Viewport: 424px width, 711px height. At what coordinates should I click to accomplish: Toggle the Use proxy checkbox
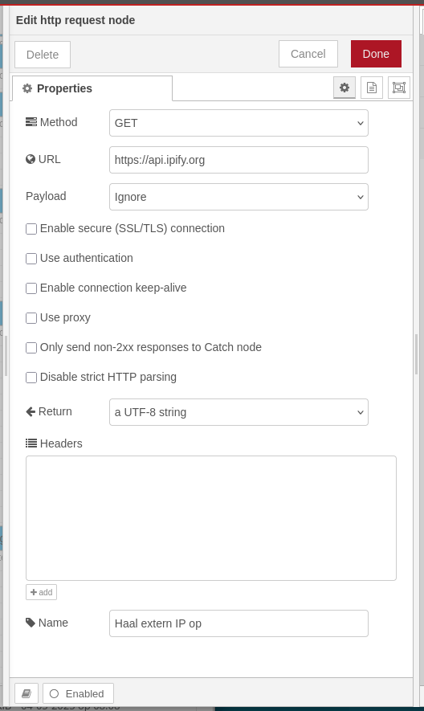[x=31, y=318]
